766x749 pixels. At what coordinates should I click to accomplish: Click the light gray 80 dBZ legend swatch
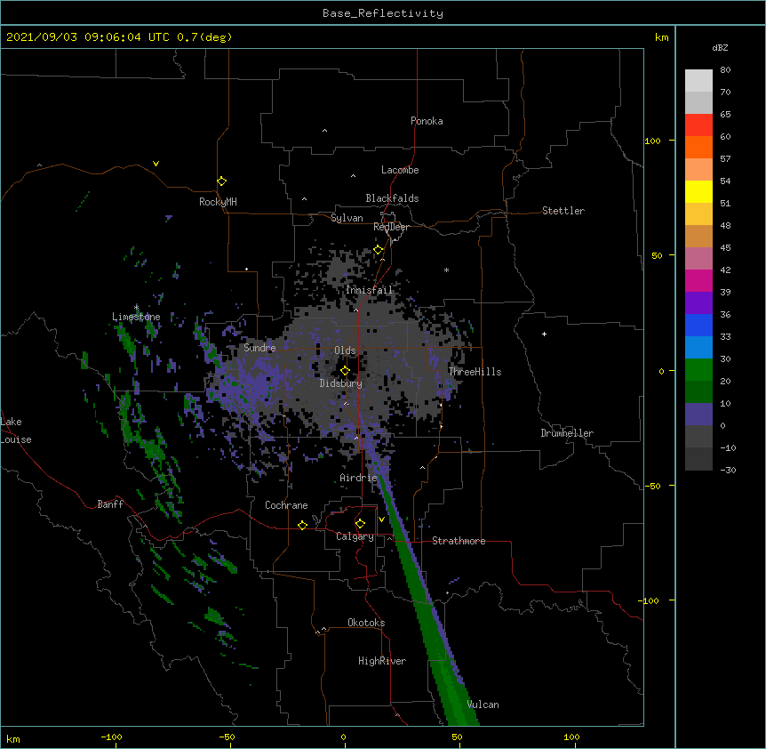pyautogui.click(x=698, y=81)
